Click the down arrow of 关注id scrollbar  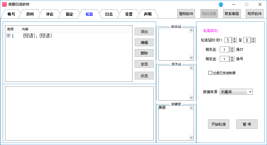click(x=191, y=98)
